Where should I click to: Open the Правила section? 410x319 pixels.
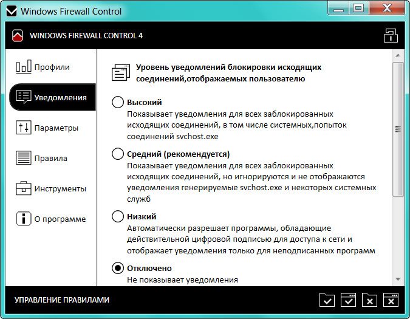[x=50, y=158]
